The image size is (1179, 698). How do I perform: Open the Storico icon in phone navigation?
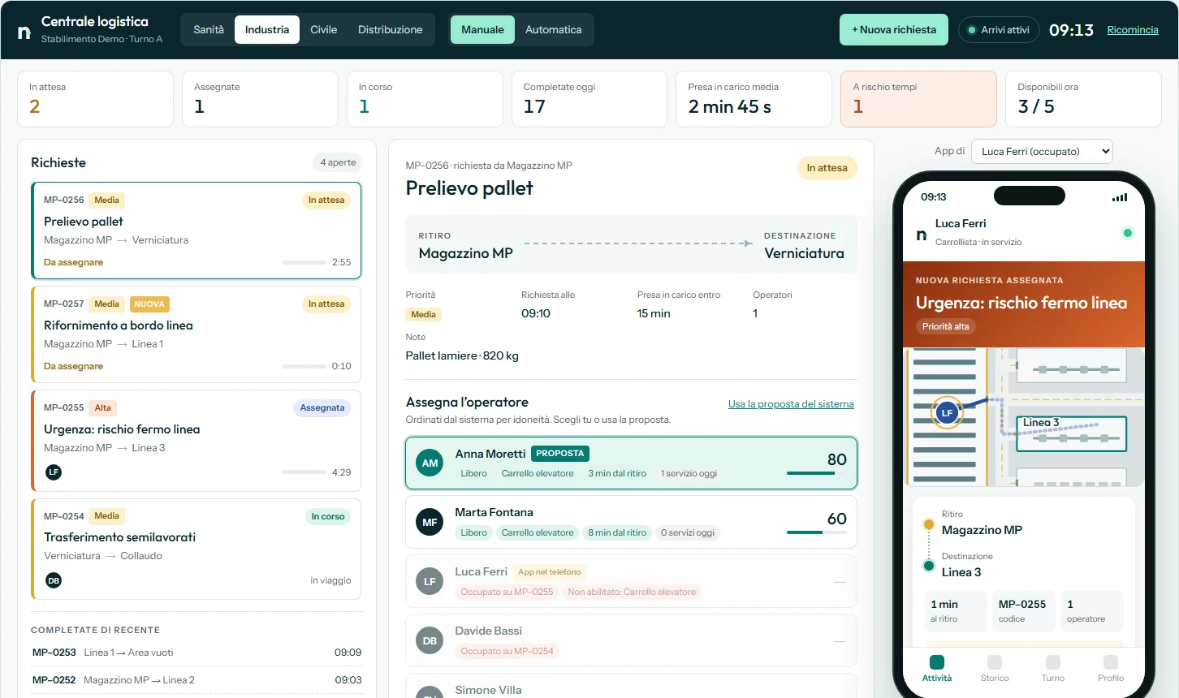coord(995,661)
